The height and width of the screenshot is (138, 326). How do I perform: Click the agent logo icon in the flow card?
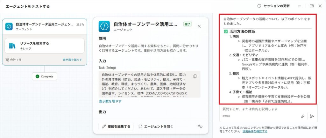(9, 26)
